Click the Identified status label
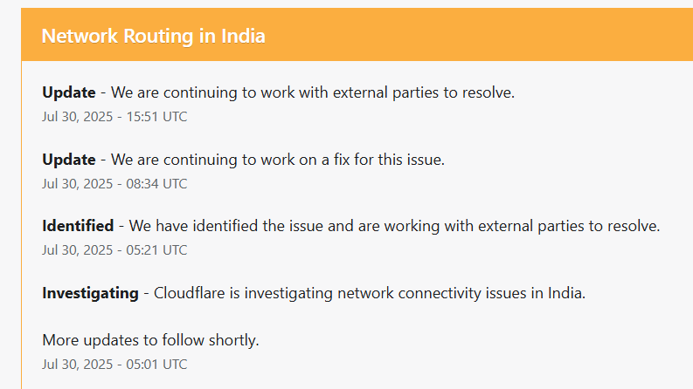Image resolution: width=693 pixels, height=389 pixels. tap(78, 226)
